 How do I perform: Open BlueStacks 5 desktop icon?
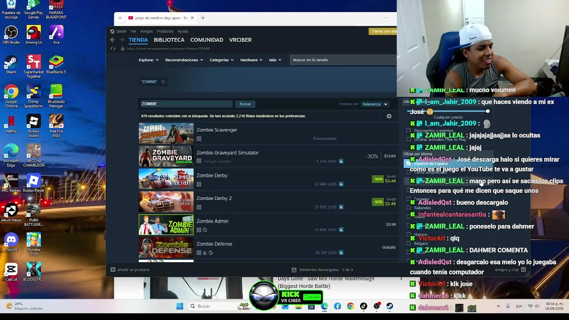[56, 64]
